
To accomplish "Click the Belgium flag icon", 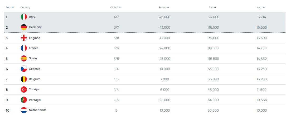I will click(x=24, y=79).
